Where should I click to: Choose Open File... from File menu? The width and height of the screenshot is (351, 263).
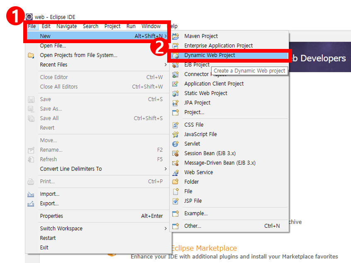(x=97, y=46)
